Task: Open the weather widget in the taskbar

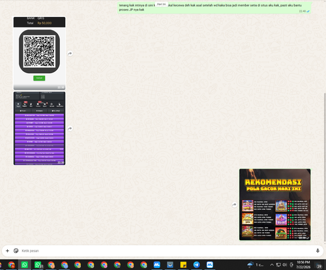Action: coord(256,265)
